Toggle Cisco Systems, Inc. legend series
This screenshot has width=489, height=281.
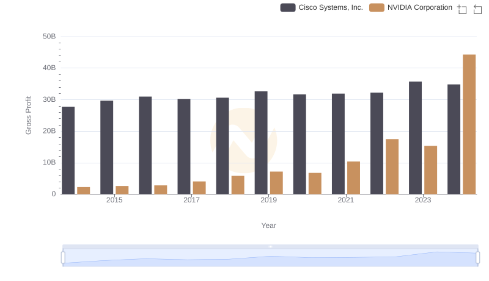pos(322,7)
